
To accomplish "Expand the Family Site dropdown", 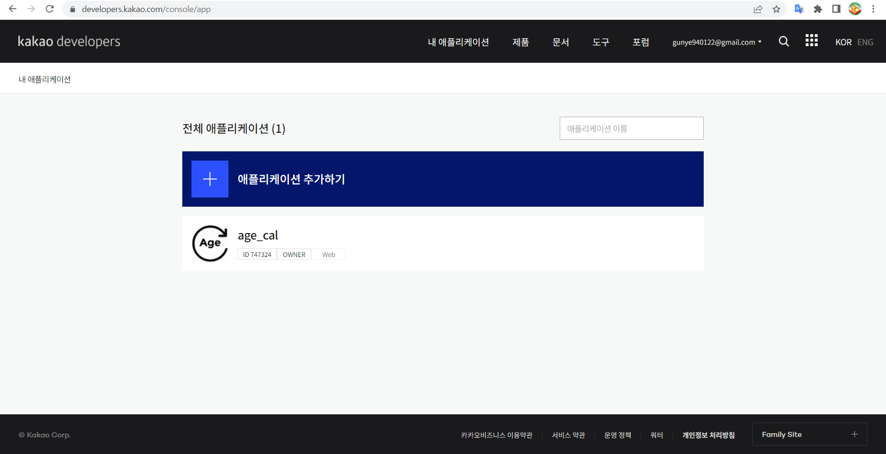I will (x=810, y=434).
